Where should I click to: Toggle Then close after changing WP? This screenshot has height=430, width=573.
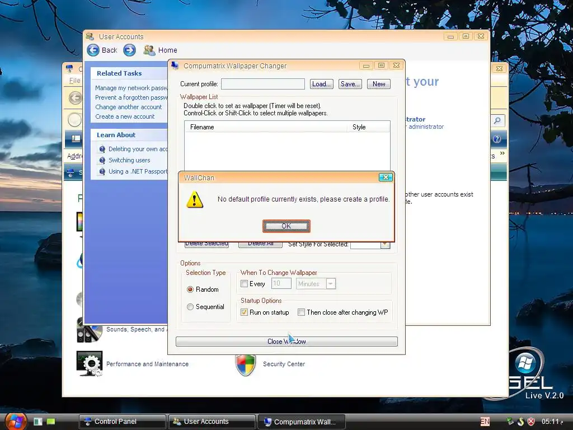click(301, 312)
